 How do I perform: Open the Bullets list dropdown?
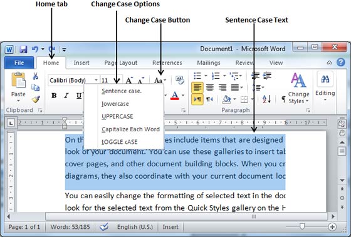[206, 76]
